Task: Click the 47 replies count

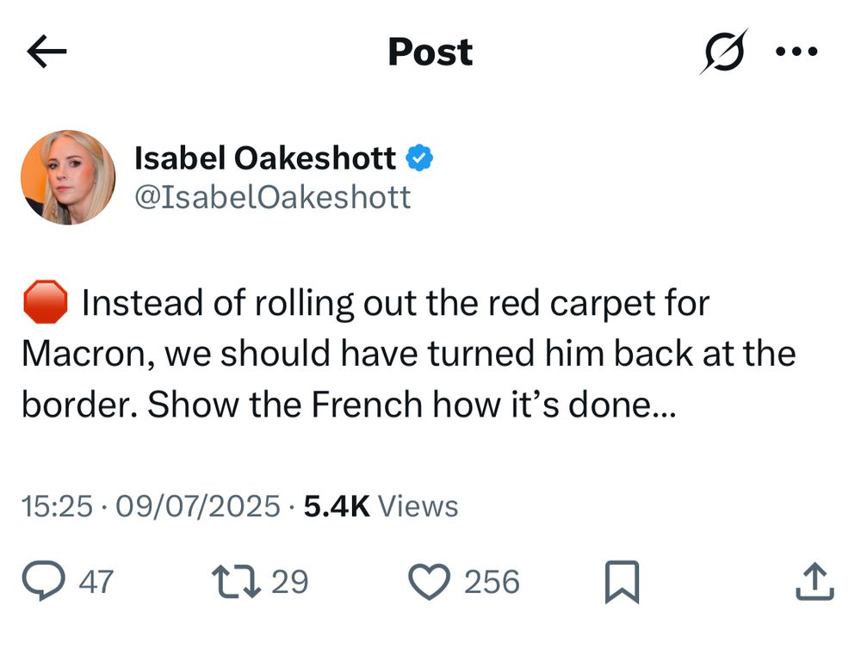Action: point(96,582)
